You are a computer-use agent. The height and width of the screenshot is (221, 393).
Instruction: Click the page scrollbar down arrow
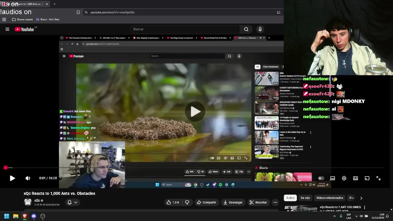(x=391, y=210)
